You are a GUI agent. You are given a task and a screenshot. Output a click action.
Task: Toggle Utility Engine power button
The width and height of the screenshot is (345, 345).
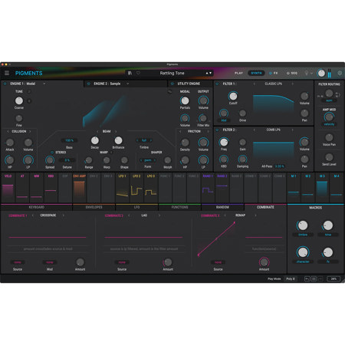coord(172,84)
